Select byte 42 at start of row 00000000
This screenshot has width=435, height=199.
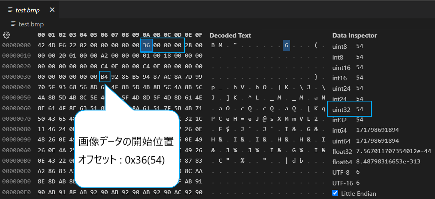click(x=41, y=45)
